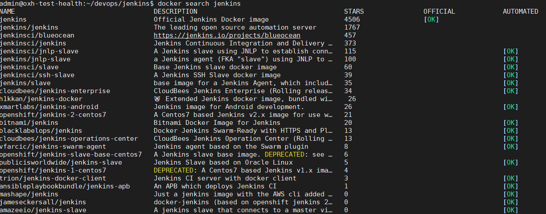Click the image name 'jameseckersall/jenkins'
Image resolution: width=546 pixels, height=214 pixels.
tap(43, 202)
